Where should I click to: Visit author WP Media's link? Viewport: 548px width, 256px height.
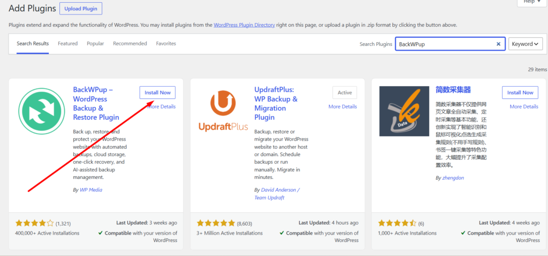[x=91, y=190]
